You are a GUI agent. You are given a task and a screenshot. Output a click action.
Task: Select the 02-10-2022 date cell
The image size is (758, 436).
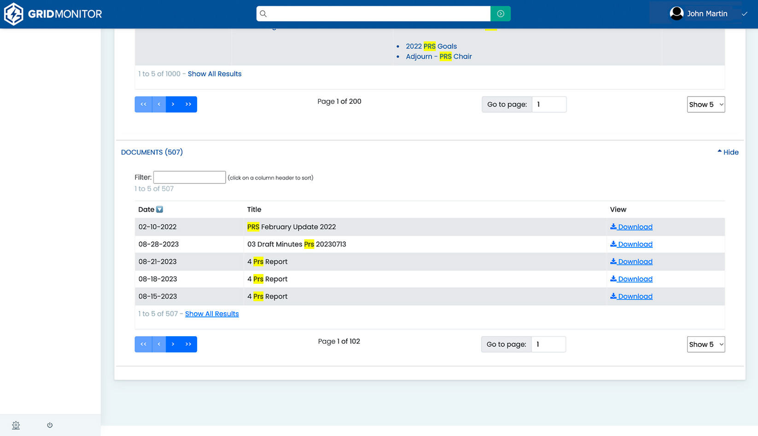(x=157, y=227)
